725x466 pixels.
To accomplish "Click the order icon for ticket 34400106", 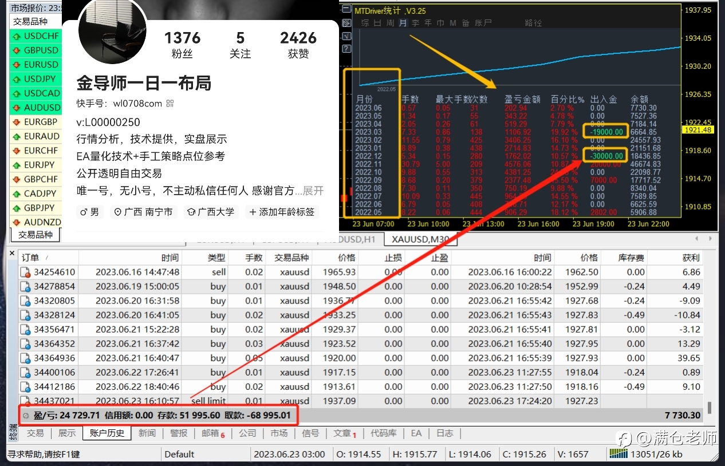I will click(x=25, y=373).
